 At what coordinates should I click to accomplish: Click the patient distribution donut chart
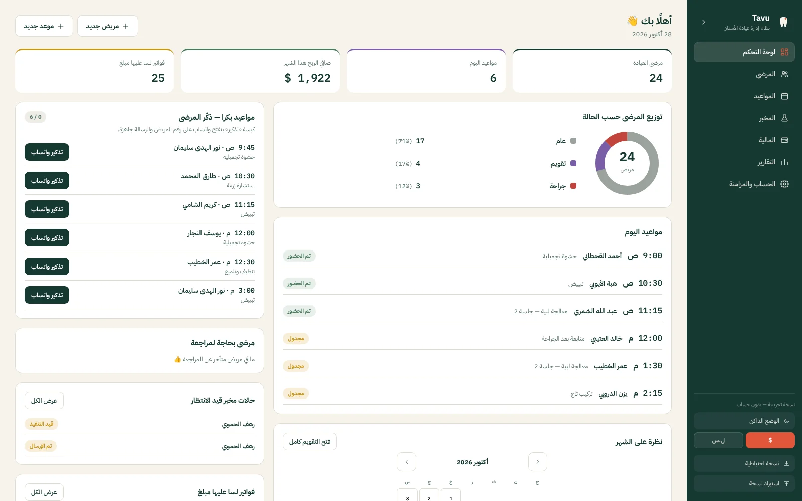[627, 163]
